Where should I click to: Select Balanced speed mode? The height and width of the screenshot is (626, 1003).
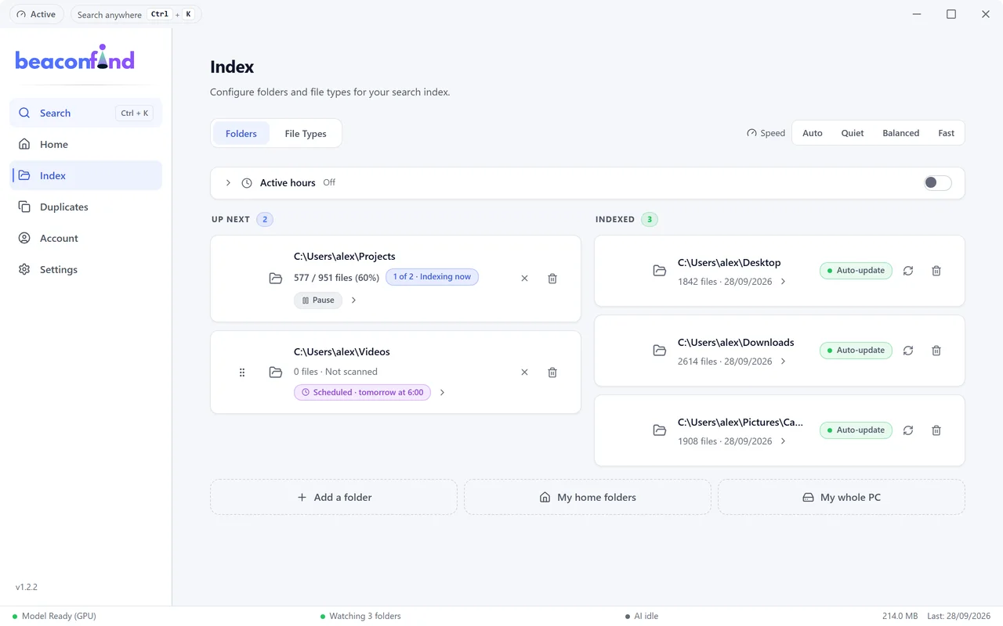pyautogui.click(x=901, y=133)
